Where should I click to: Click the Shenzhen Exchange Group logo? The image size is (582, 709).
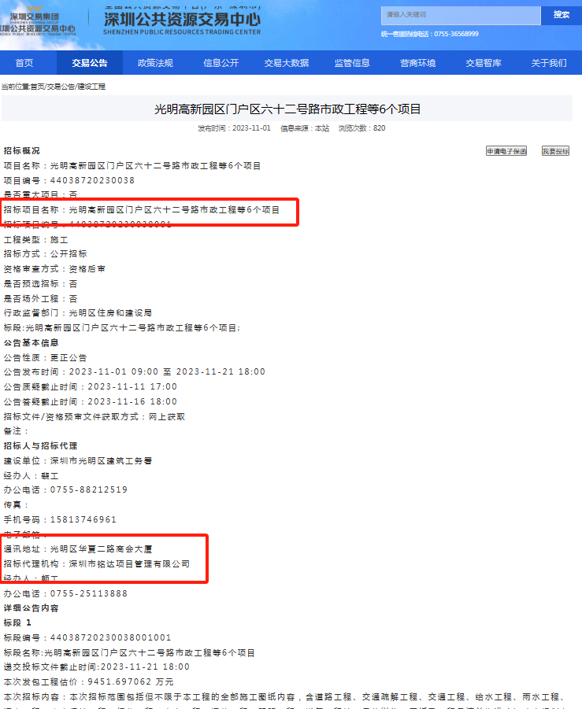click(39, 21)
